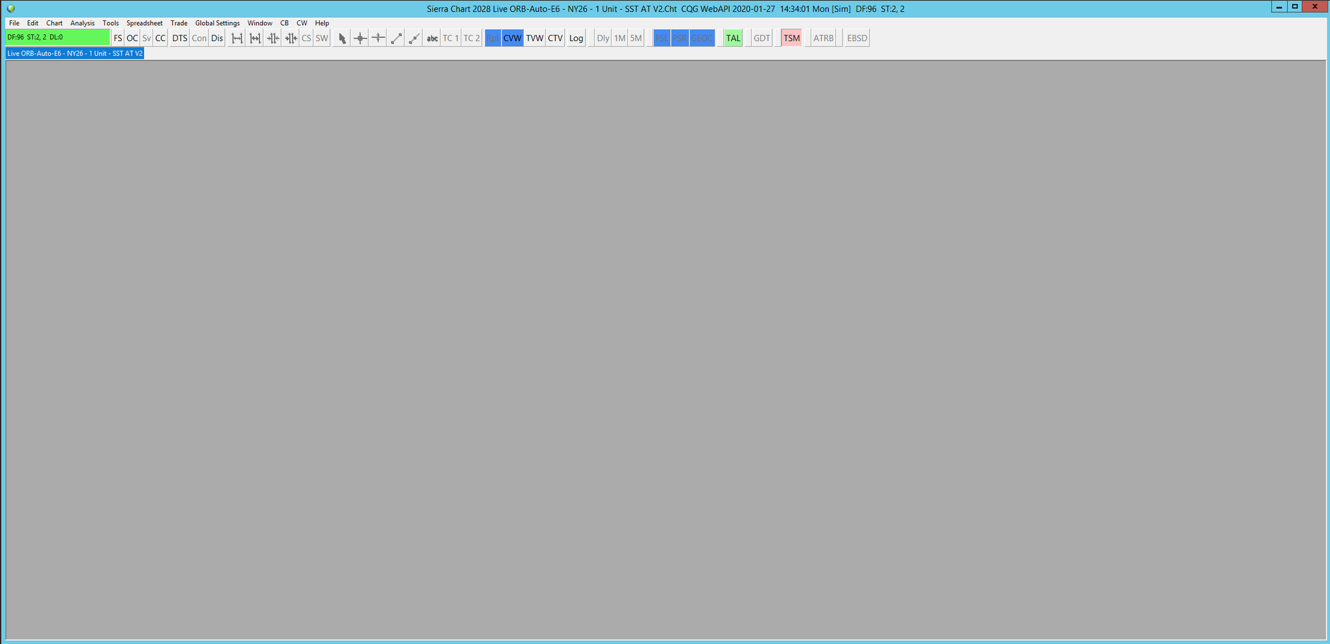Select the pointer arrow tool

(342, 38)
